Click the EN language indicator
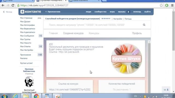Viewport: 175px width, 98px height. [136, 96]
